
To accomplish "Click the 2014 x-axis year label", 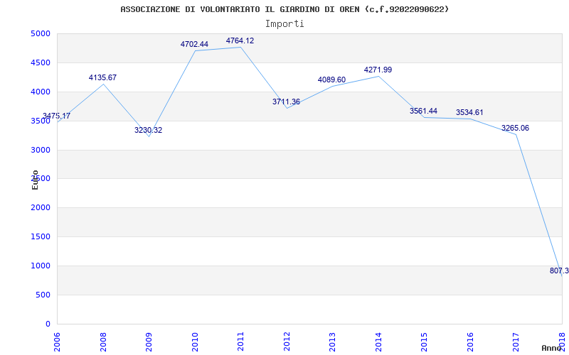I will pyautogui.click(x=378, y=341).
